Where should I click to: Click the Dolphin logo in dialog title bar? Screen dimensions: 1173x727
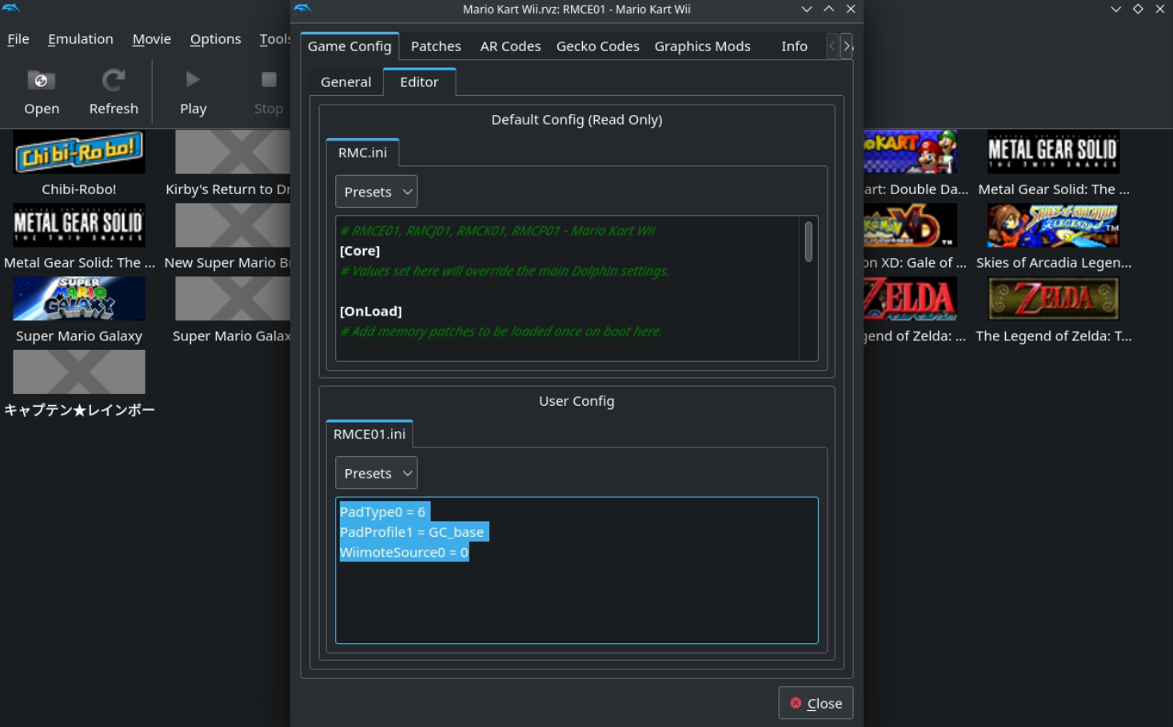(303, 9)
